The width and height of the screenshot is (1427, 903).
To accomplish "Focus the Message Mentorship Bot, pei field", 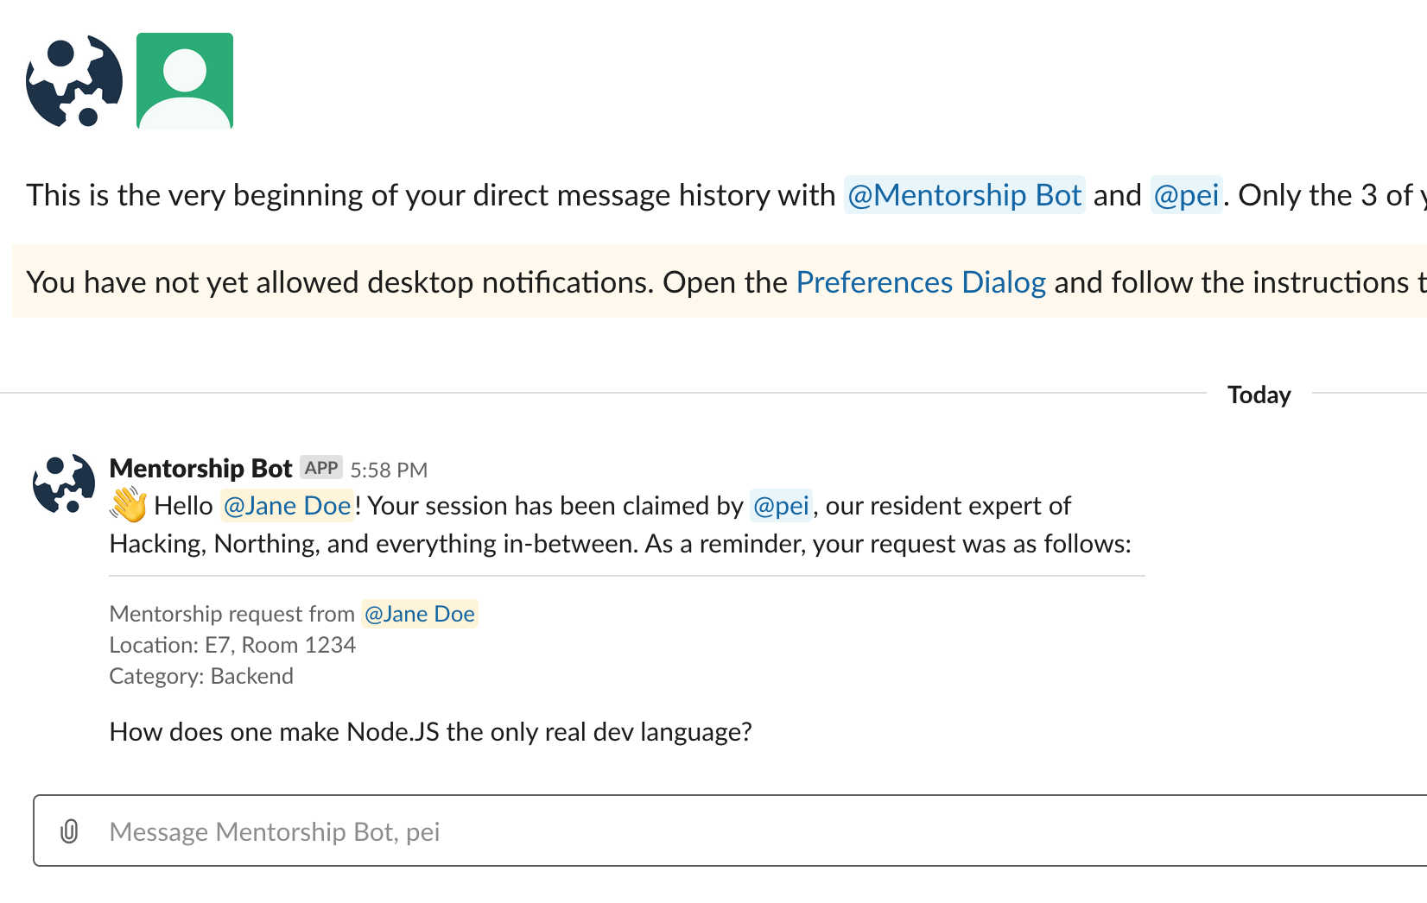I will [x=691, y=831].
